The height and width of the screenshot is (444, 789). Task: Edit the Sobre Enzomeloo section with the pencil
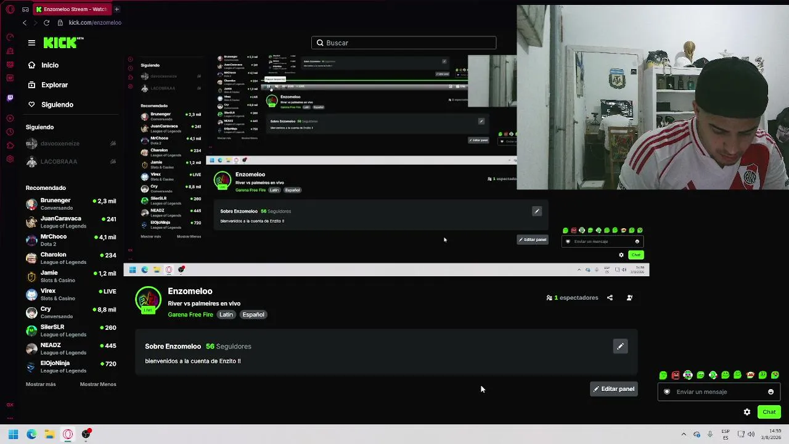(620, 347)
